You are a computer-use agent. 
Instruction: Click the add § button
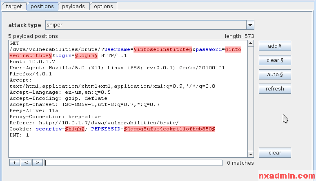pos(275,46)
